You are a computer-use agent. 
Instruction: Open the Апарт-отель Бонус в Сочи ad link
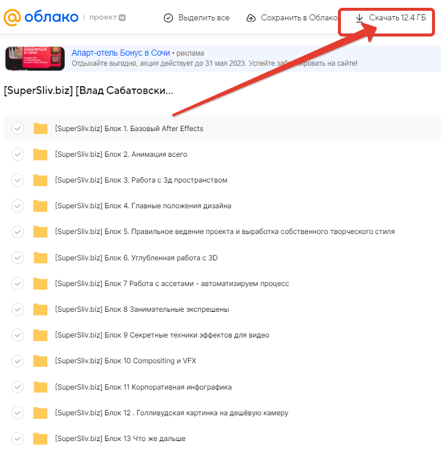pyautogui.click(x=120, y=53)
